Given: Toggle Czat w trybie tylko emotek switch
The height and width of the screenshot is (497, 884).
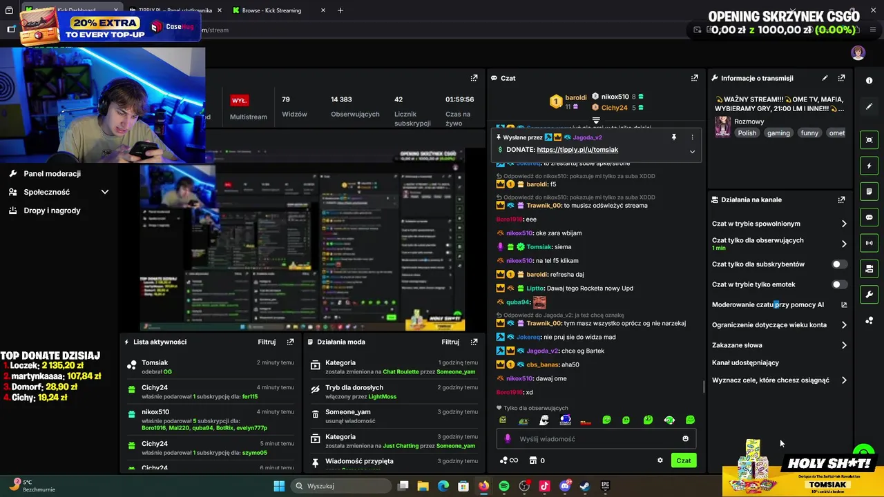Looking at the screenshot, I should coord(839,284).
